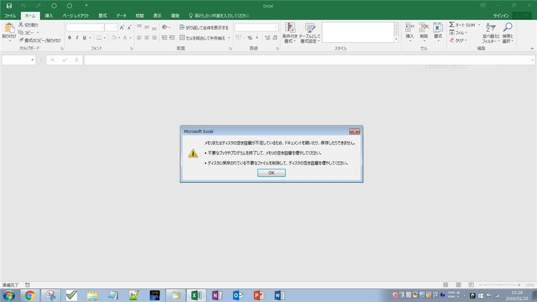This screenshot has height=302, width=537.
Task: Click the increase decimal places icon
Action: click(267, 38)
